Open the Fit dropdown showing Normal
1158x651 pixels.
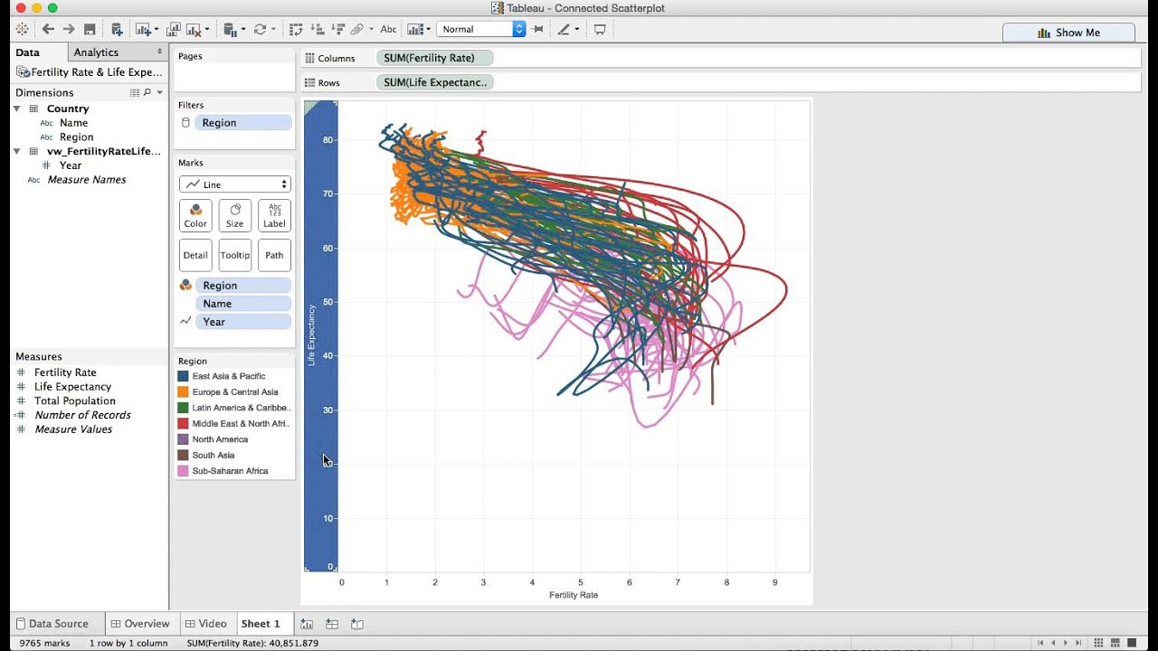[480, 29]
